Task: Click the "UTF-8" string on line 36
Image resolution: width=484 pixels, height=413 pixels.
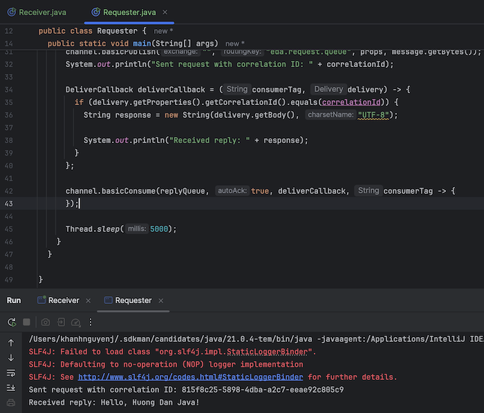Action: 373,115
